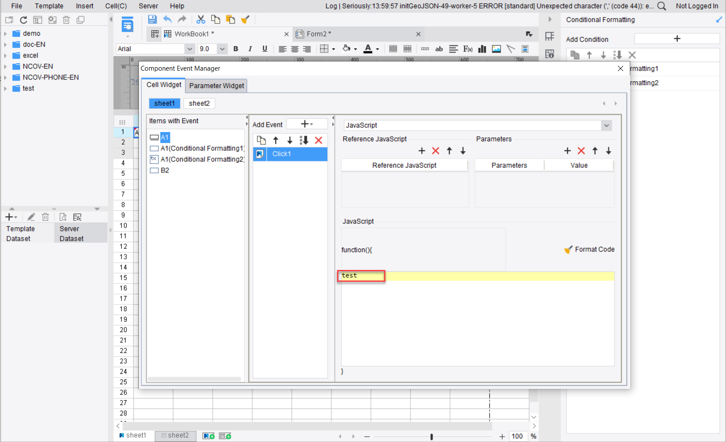Click the zoom slider handle at bottom

[432, 436]
